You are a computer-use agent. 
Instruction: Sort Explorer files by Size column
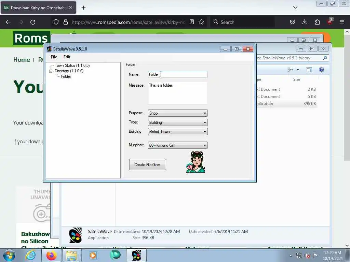point(297,79)
